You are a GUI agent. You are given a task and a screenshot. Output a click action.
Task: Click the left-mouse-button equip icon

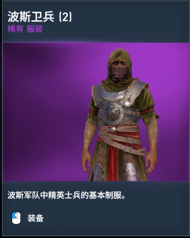(x=16, y=218)
